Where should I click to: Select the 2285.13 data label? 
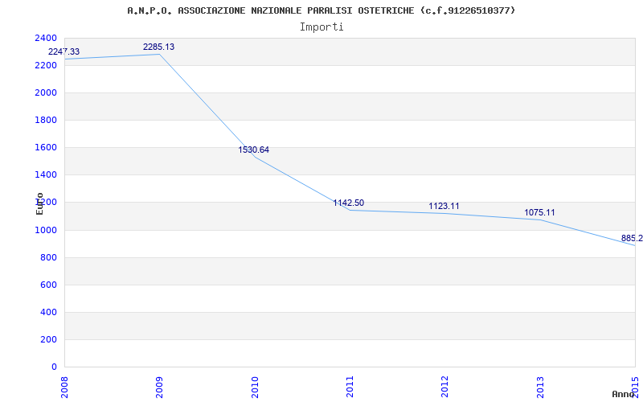pyautogui.click(x=158, y=47)
